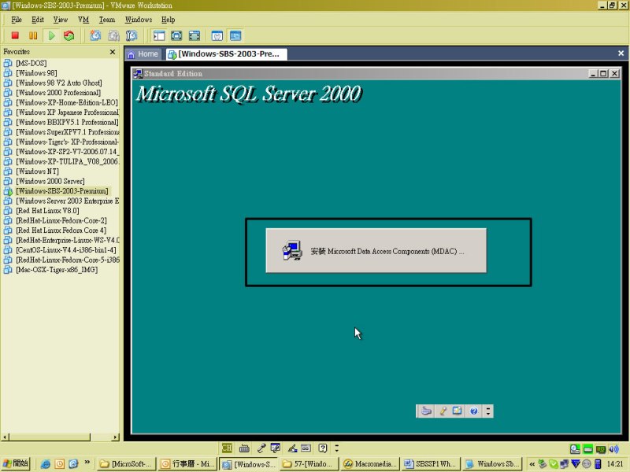Click the host language bar keyboard icon
630x472 pixels.
click(x=244, y=448)
